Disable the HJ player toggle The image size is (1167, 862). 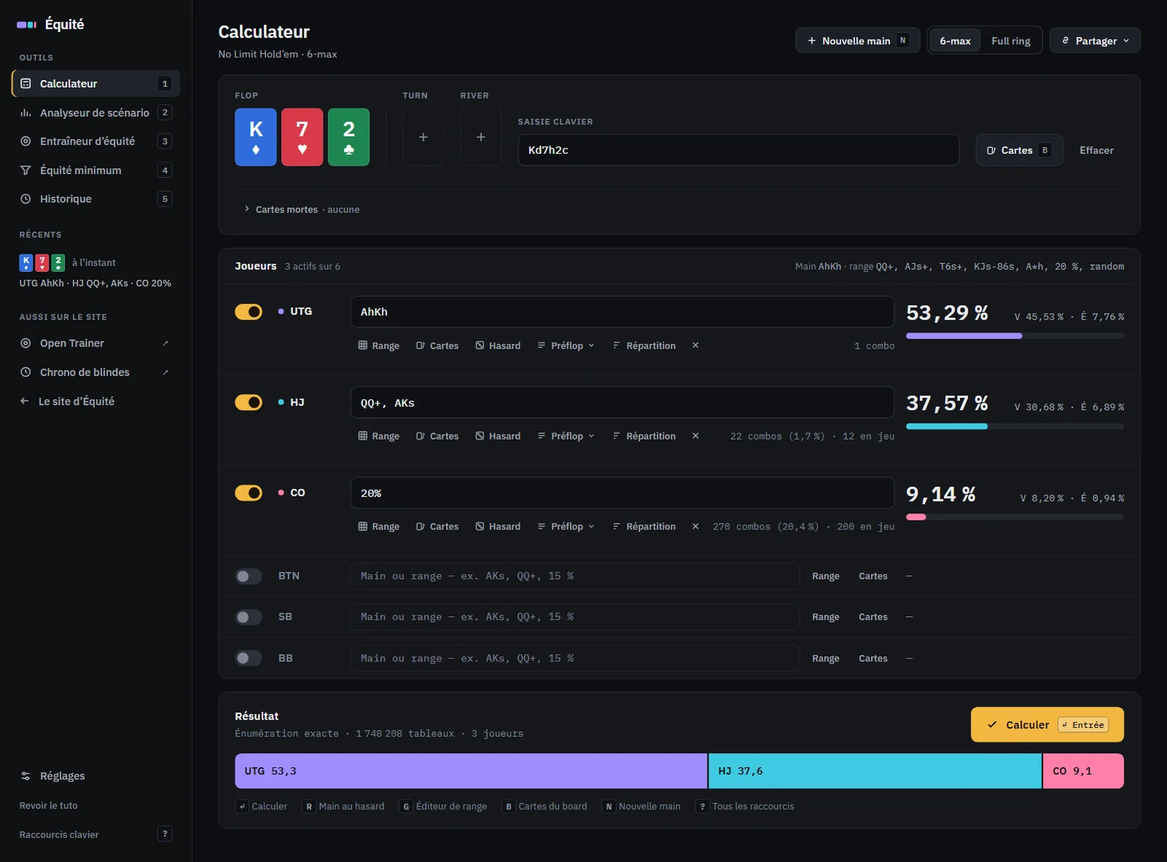point(249,403)
